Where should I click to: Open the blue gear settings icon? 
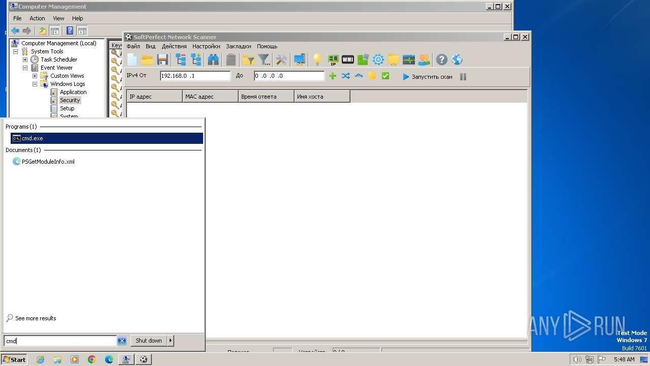point(378,60)
